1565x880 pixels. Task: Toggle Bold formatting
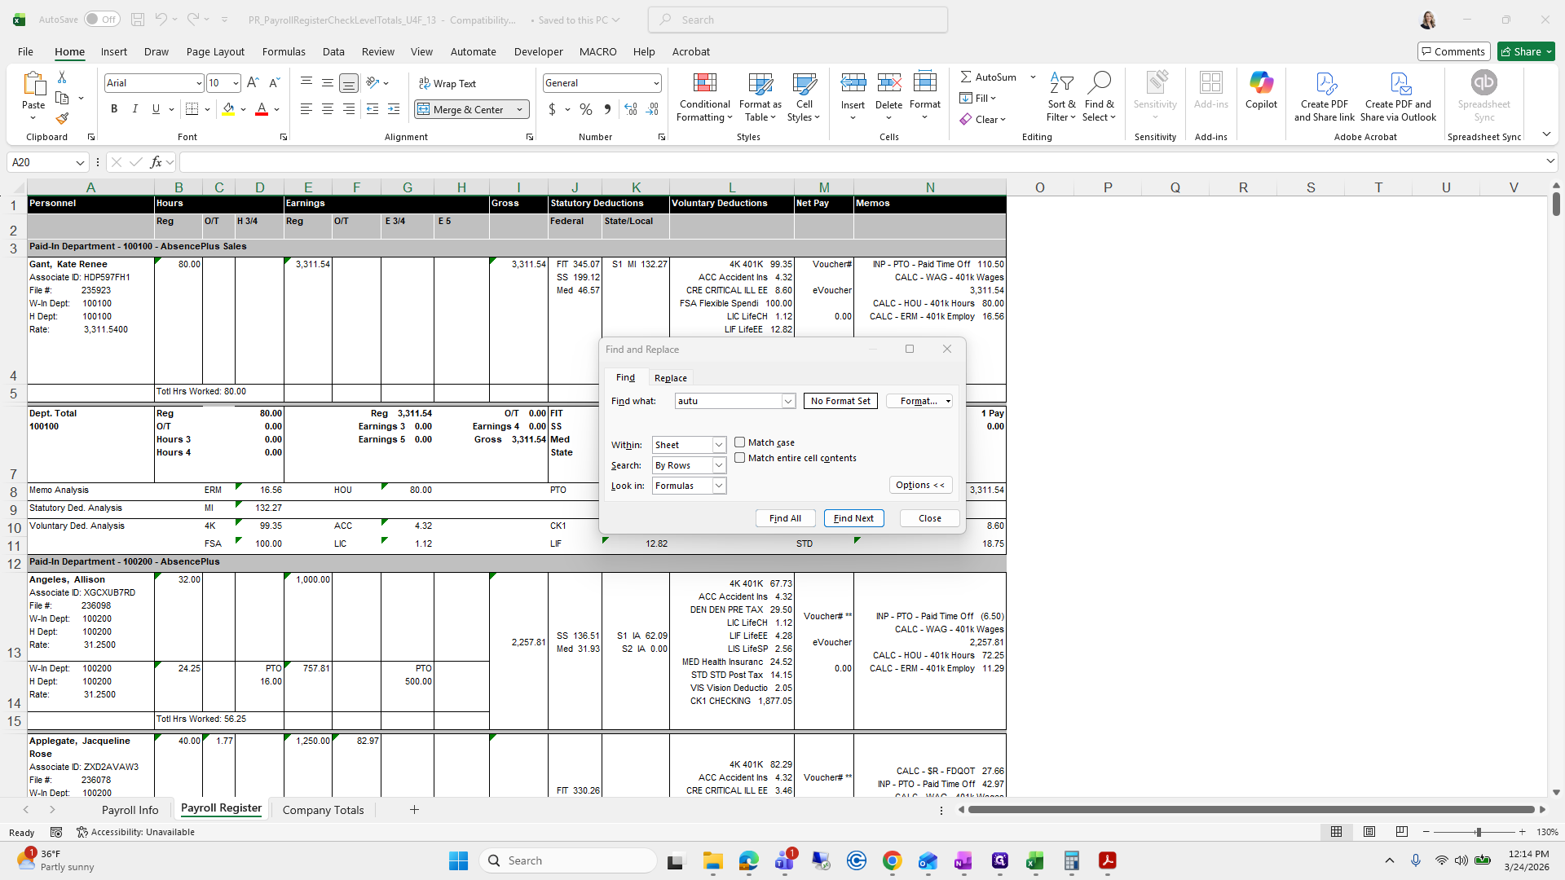114,109
